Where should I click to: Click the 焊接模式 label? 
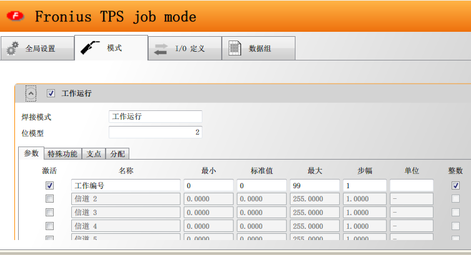[36, 117]
